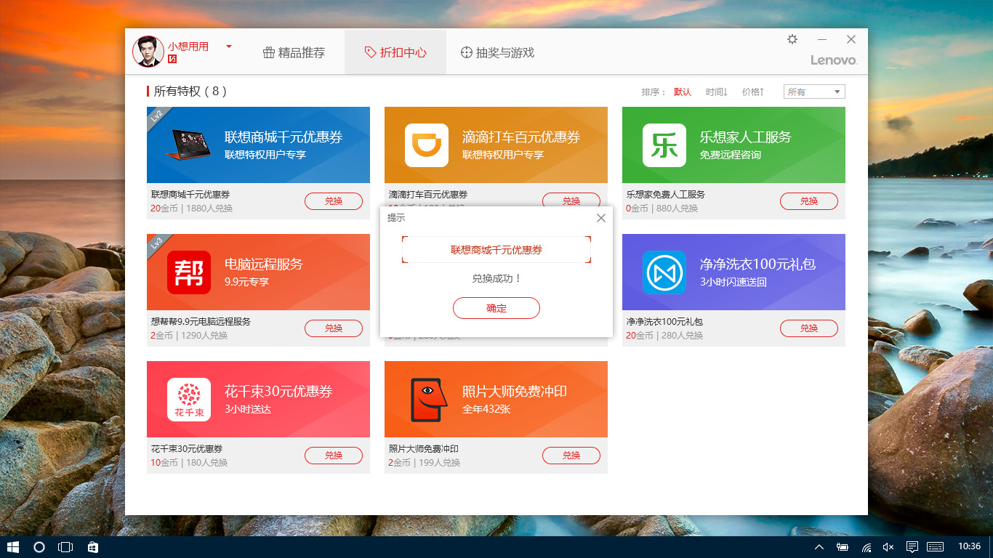The width and height of the screenshot is (993, 558).
Task: Click the user avatar photo
Action: click(148, 52)
